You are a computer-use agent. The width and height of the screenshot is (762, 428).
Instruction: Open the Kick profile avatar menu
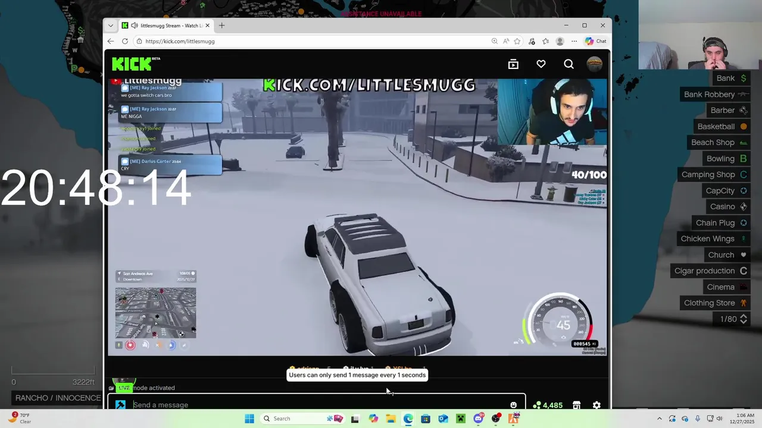pos(594,64)
